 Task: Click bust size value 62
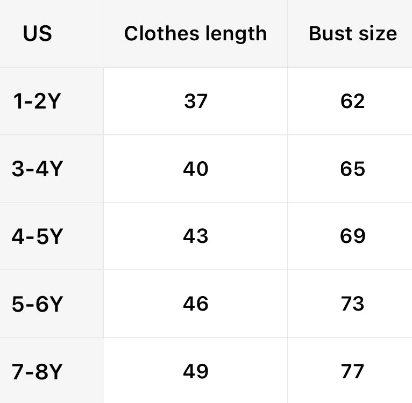tap(353, 101)
